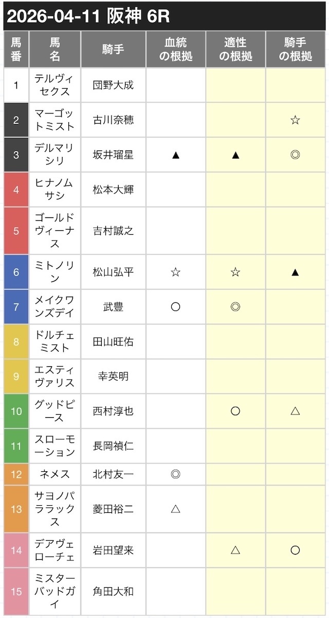Click the ☆ jockey mark for マーゴットミスト

295,120
